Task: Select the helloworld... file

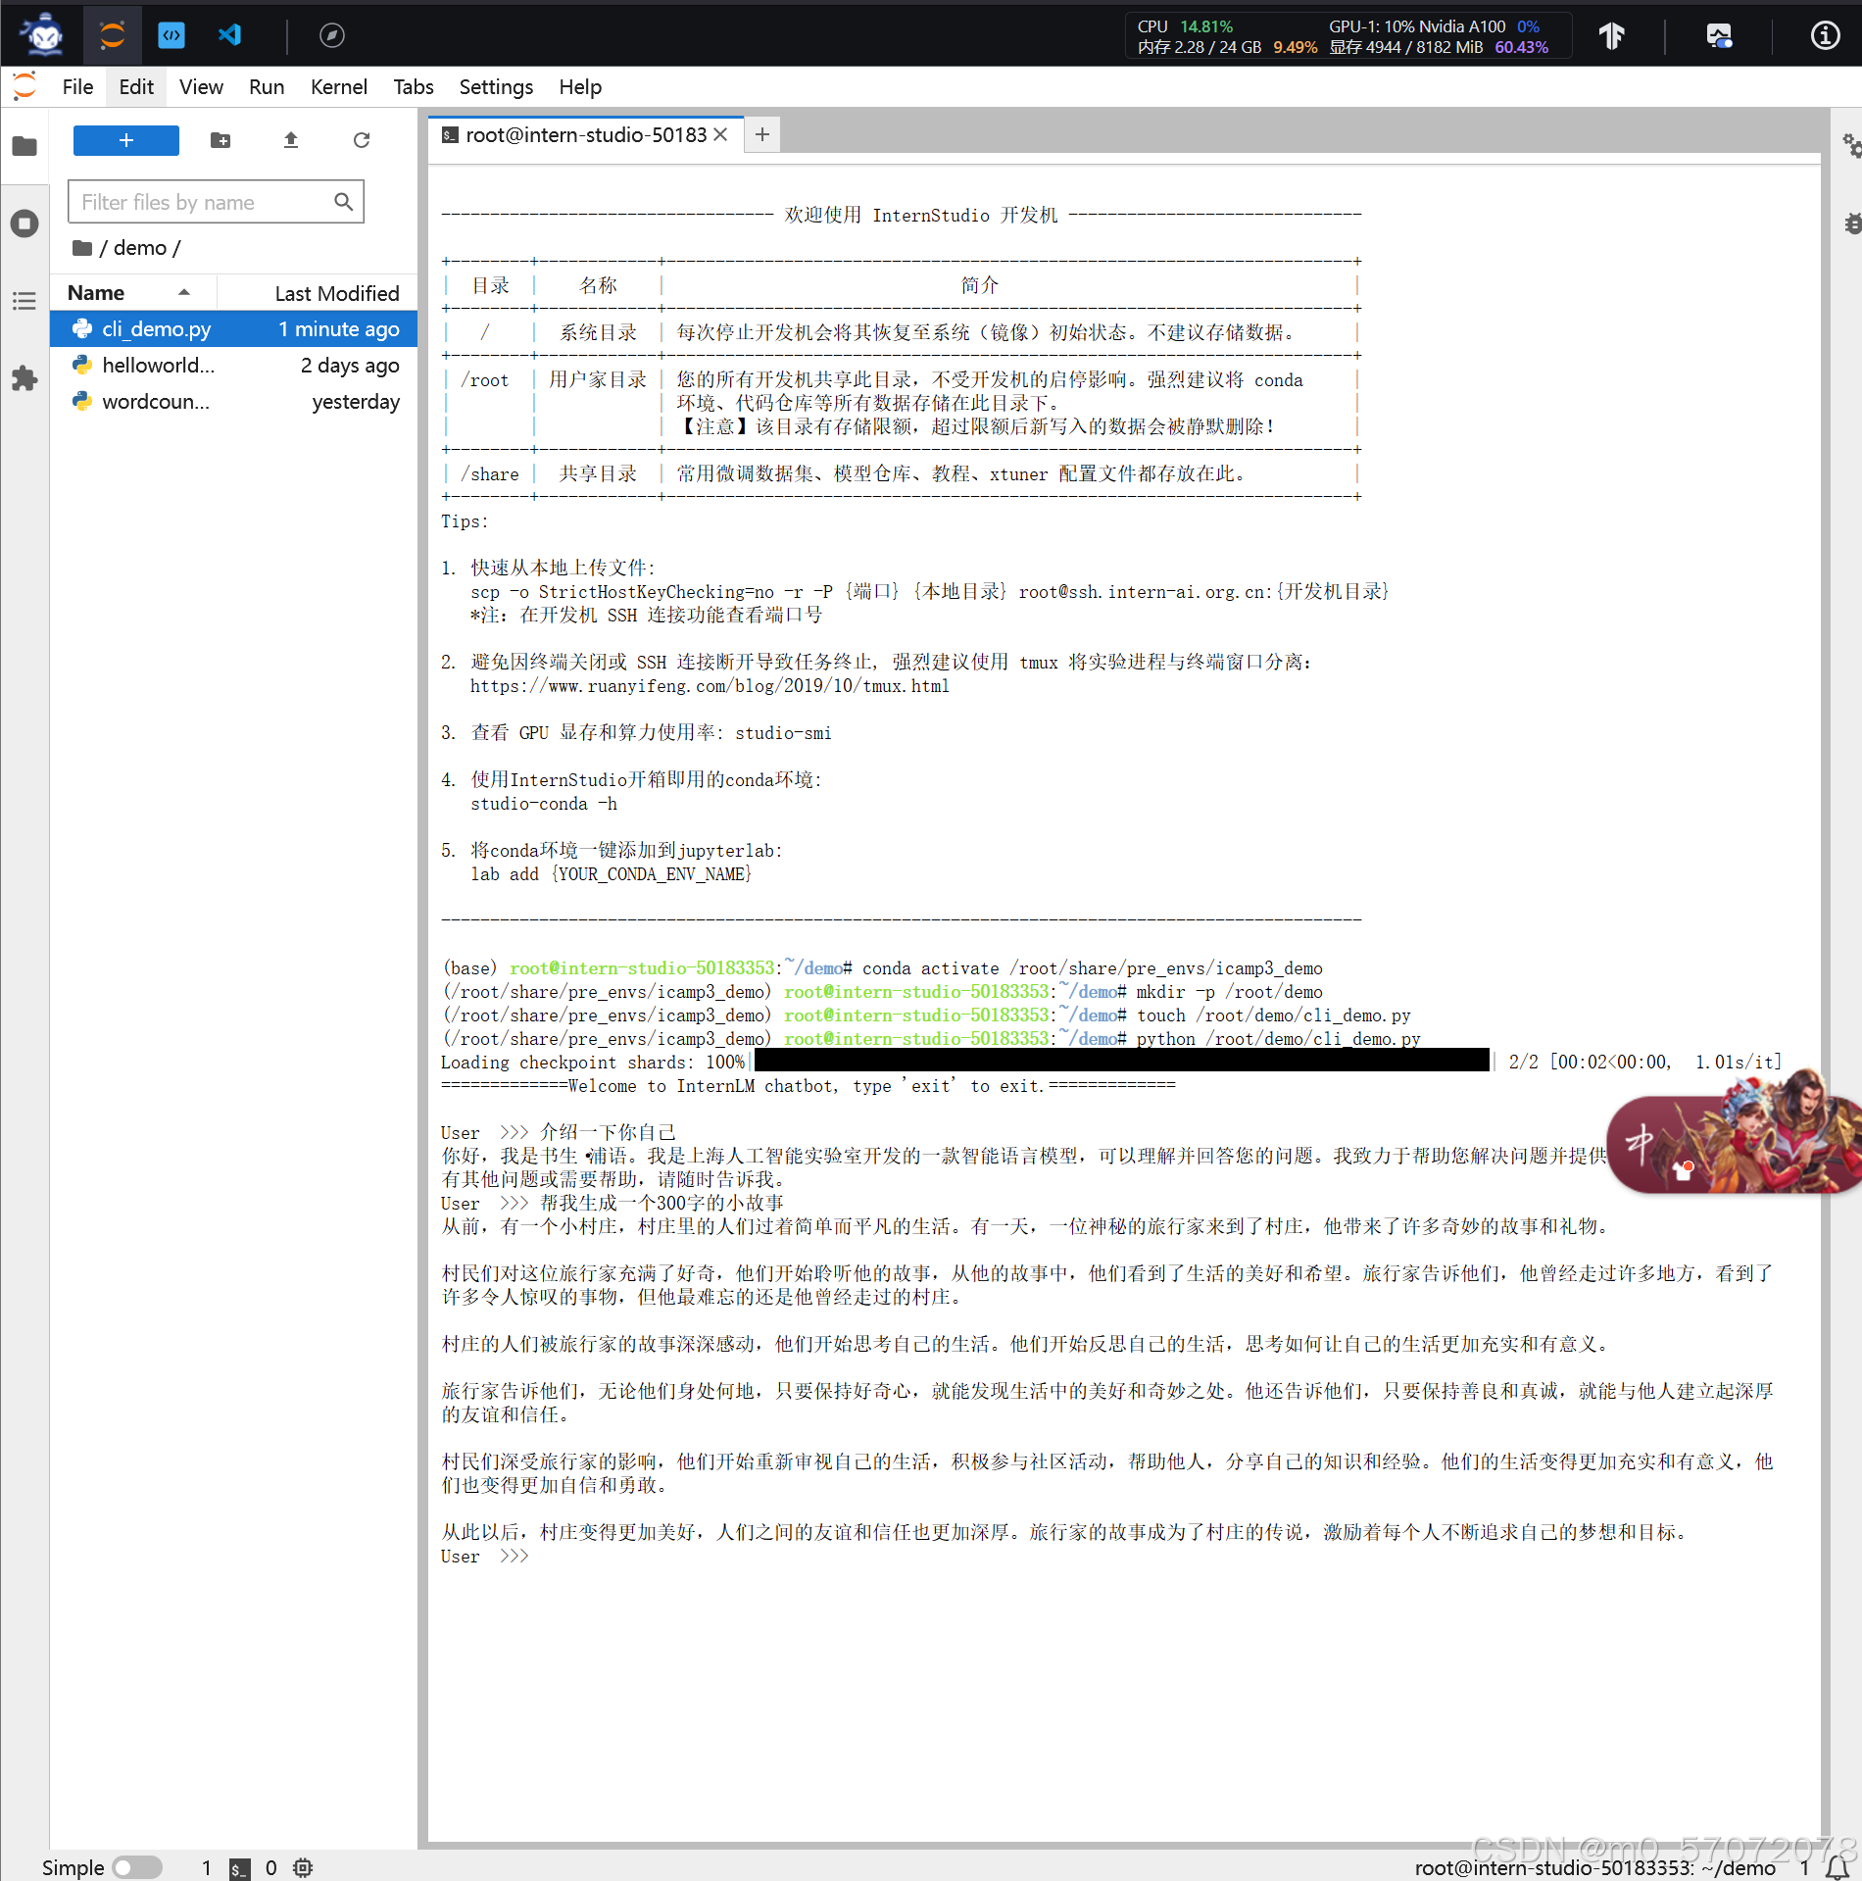Action: (x=234, y=366)
